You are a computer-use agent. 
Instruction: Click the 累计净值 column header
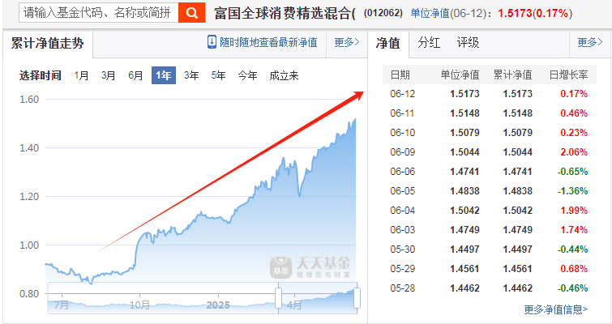click(x=512, y=75)
